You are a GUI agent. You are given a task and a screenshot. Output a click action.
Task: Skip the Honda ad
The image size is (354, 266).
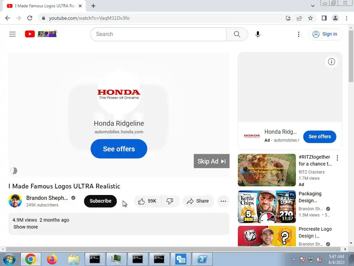click(x=212, y=161)
